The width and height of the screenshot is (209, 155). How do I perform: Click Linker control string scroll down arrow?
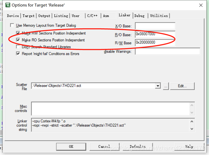[x=192, y=129]
